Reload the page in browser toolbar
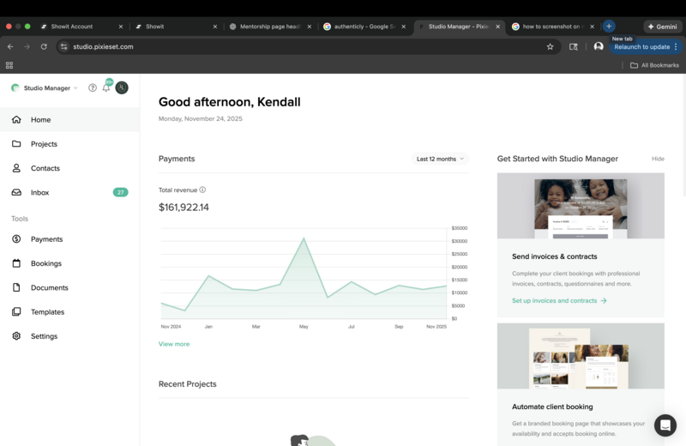 44,46
